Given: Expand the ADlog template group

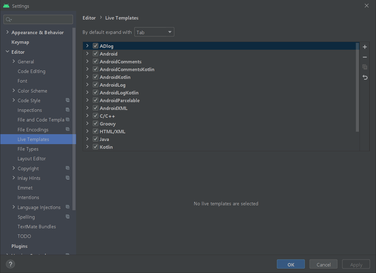Looking at the screenshot, I should click(87, 46).
